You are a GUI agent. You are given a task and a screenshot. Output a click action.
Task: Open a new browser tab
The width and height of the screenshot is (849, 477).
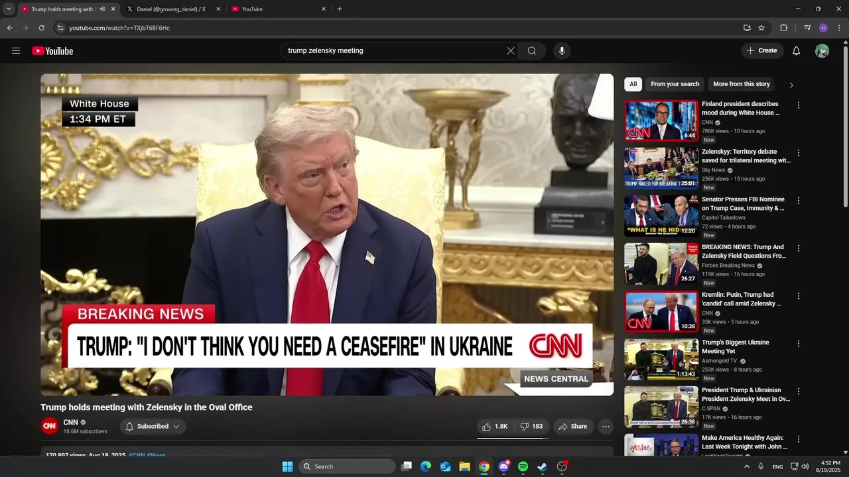pyautogui.click(x=340, y=9)
